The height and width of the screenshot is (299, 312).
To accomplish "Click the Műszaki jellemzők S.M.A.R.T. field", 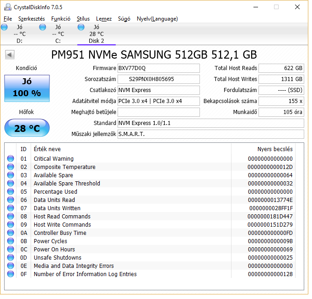I will pos(211,134).
